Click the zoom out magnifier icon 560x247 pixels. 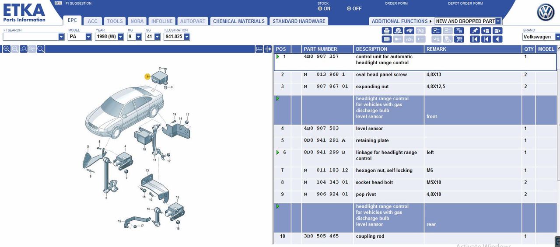[x=15, y=49]
